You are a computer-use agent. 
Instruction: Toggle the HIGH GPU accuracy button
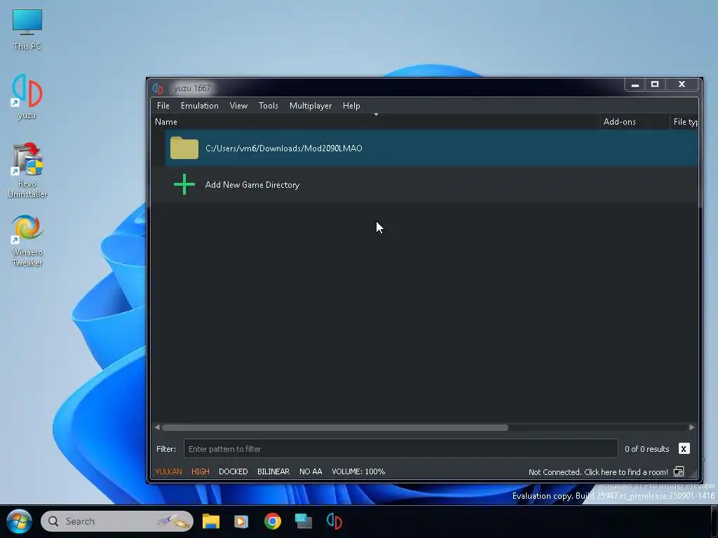200,471
